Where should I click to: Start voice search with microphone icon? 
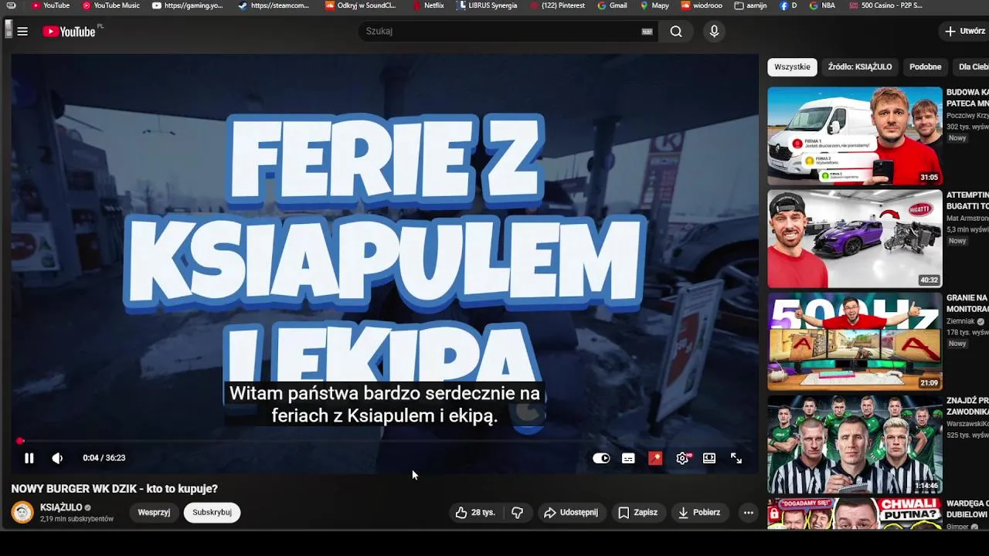click(714, 31)
